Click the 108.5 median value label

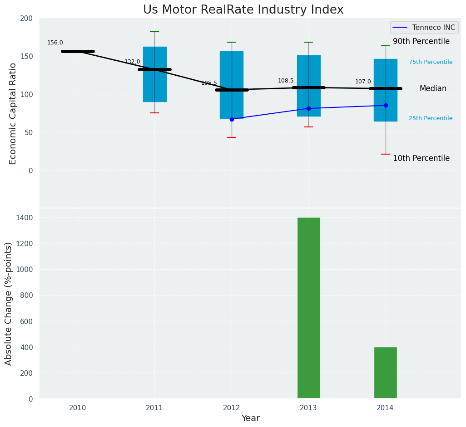(x=286, y=81)
